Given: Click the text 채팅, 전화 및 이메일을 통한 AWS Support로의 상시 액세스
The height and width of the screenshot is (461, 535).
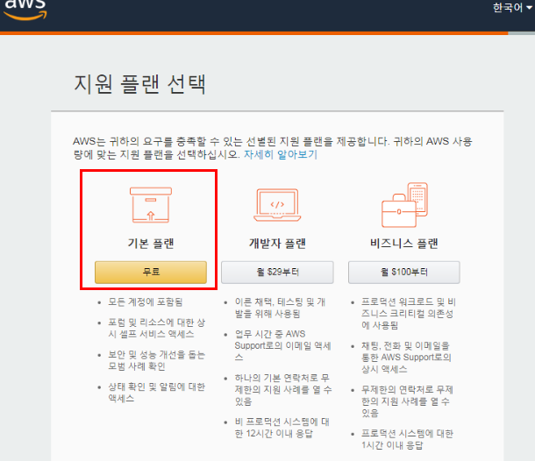Looking at the screenshot, I should tap(406, 358).
